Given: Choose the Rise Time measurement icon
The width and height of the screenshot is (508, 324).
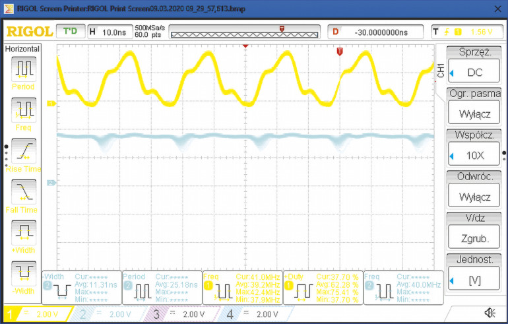Looking at the screenshot, I should click(24, 150).
